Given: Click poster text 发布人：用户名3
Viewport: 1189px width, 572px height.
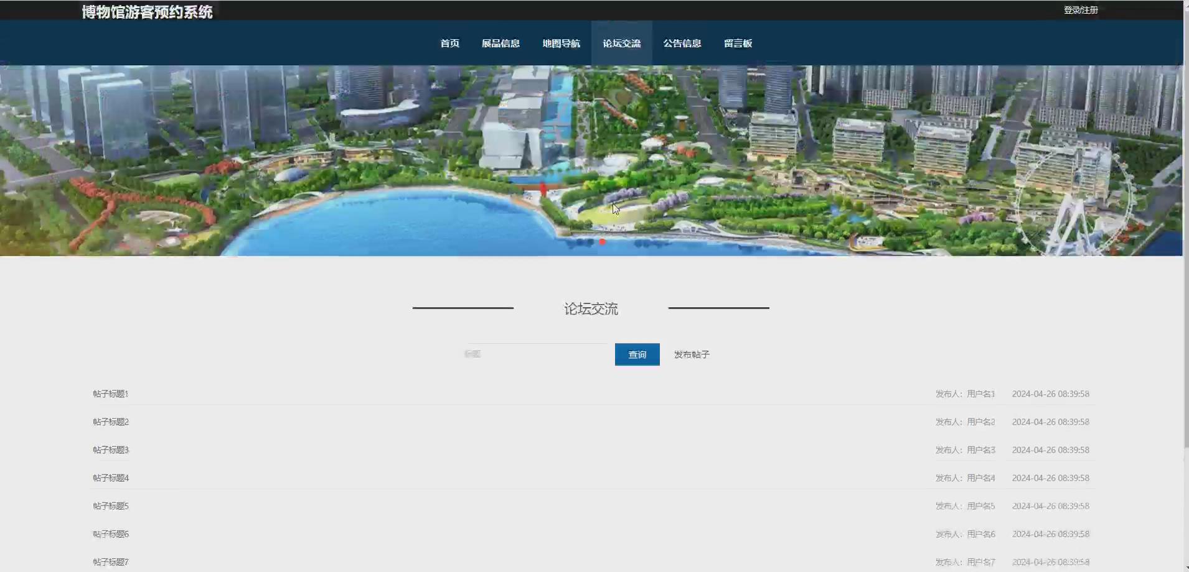Looking at the screenshot, I should coord(965,450).
